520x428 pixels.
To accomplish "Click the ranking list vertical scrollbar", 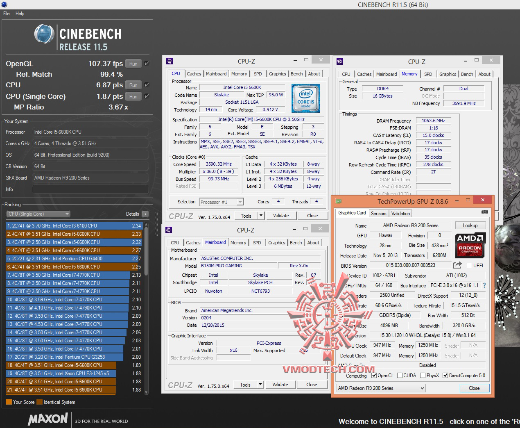I will pos(146,308).
